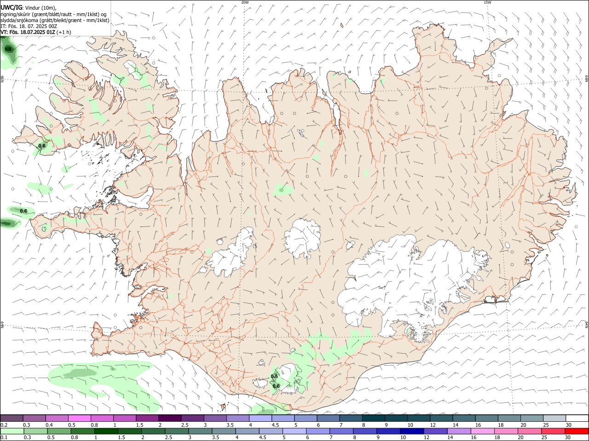Click the 15W longitude label at the top
The width and height of the screenshot is (589, 441).
click(487, 2)
